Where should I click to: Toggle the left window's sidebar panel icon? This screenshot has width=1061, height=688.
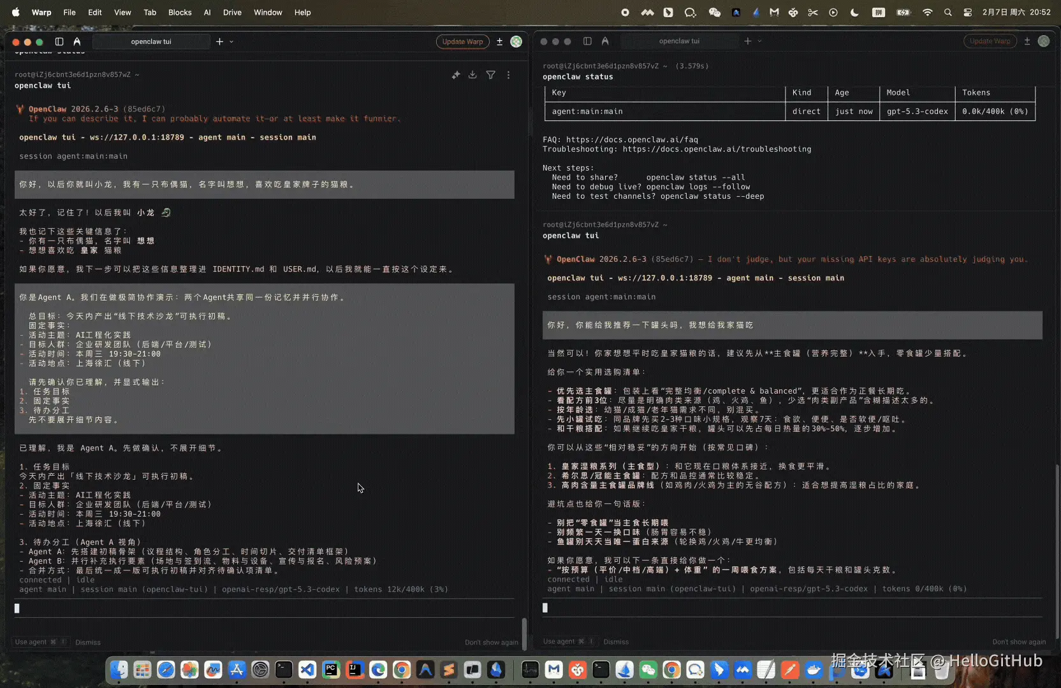(59, 41)
